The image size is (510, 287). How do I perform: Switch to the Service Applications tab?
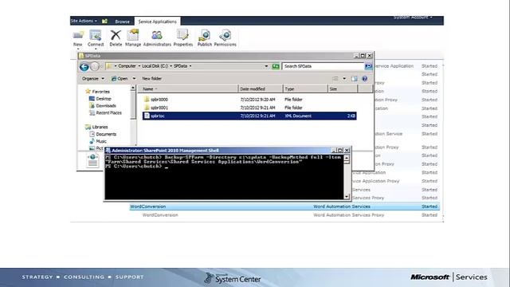[x=158, y=22]
